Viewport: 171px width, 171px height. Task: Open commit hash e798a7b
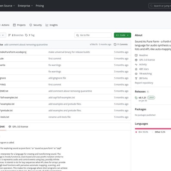point(94,44)
